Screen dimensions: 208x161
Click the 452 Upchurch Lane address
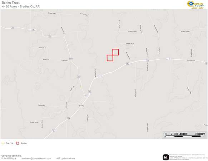66,158
